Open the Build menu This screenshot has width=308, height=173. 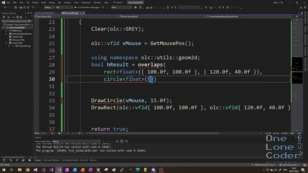pyautogui.click(x=44, y=2)
